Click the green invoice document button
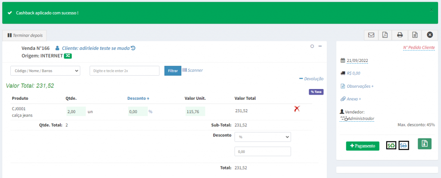 [424, 144]
